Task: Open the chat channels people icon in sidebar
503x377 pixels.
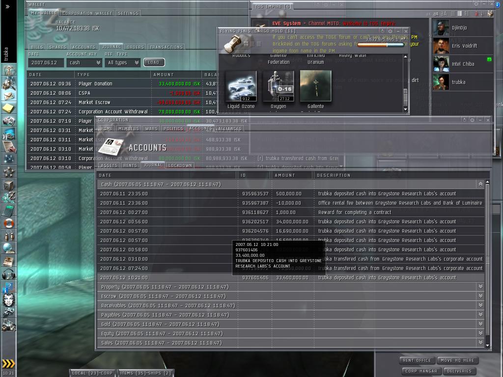Action: pyautogui.click(x=9, y=236)
